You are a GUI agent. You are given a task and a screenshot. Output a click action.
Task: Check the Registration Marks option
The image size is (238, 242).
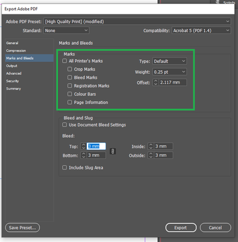click(69, 86)
